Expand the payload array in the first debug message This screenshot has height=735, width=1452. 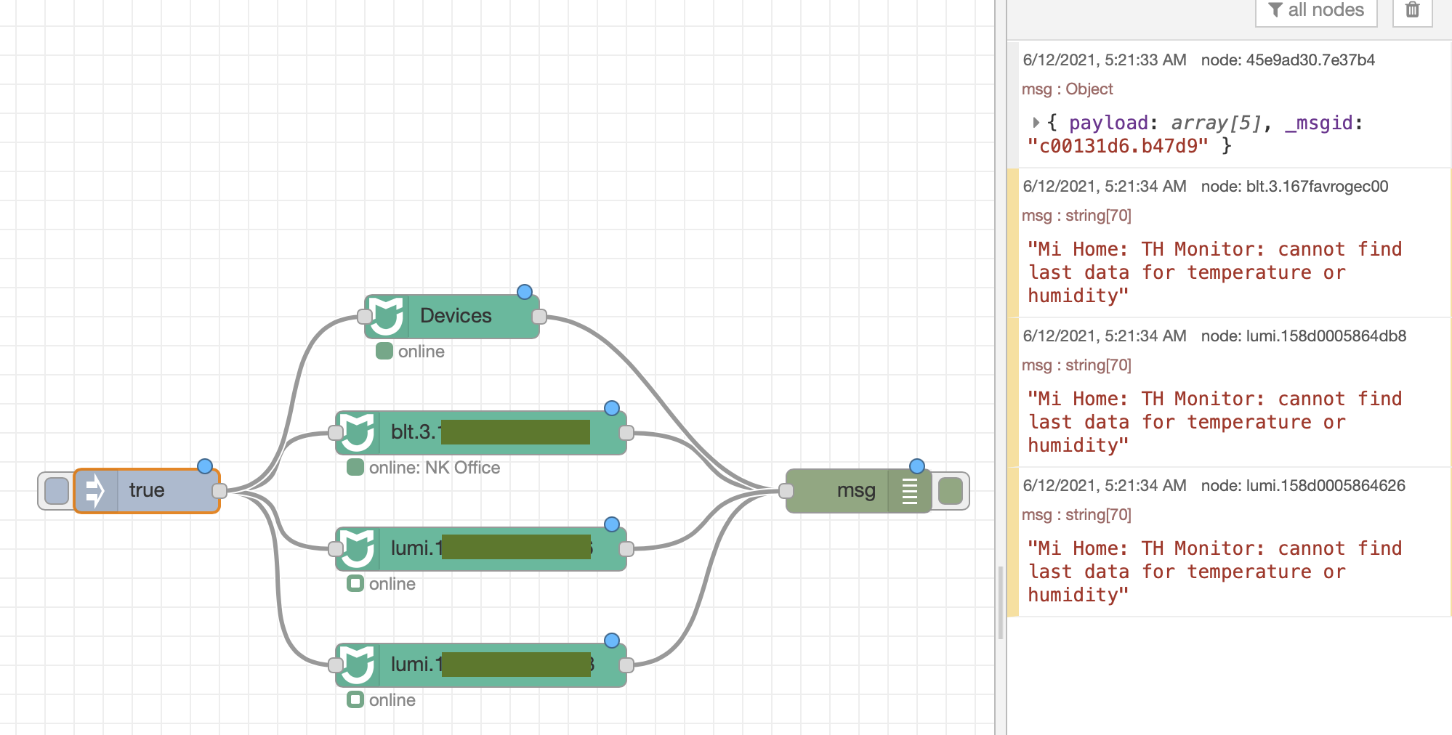(1036, 123)
